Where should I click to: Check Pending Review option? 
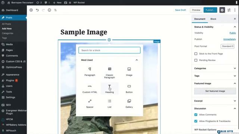pyautogui.click(x=196, y=60)
